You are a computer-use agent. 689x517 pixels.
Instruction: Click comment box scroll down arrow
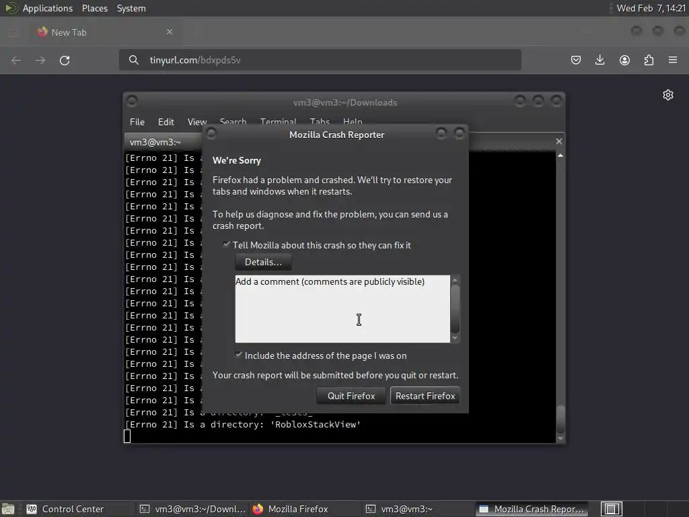[x=456, y=338]
